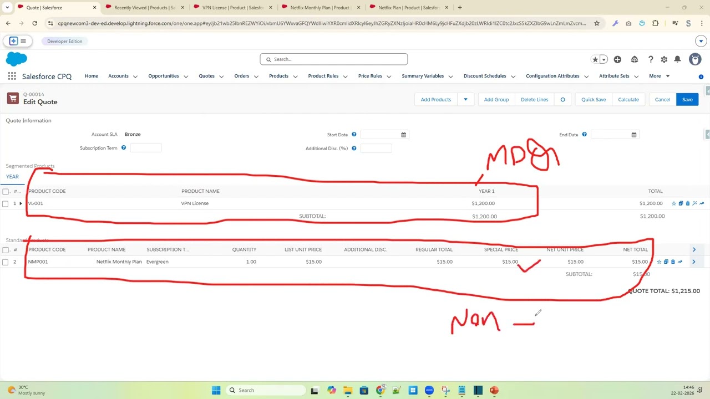This screenshot has width=710, height=399.
Task: Expand Netflix Monthly Plan row drawer chevron
Action: tap(694, 262)
